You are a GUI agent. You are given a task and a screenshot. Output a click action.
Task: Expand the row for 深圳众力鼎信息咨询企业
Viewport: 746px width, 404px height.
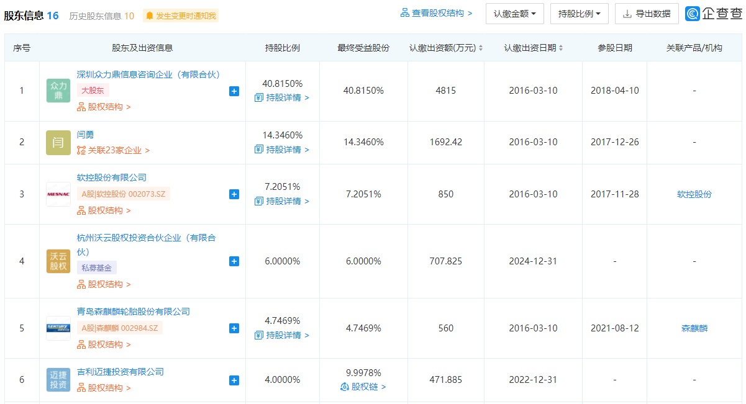click(234, 91)
